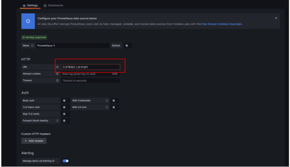Close the Prometheus info banner

[x=276, y=18]
